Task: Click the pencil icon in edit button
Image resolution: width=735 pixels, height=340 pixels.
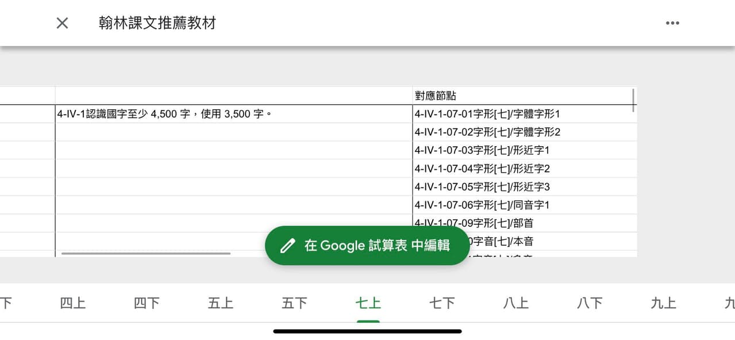Action: pos(287,246)
